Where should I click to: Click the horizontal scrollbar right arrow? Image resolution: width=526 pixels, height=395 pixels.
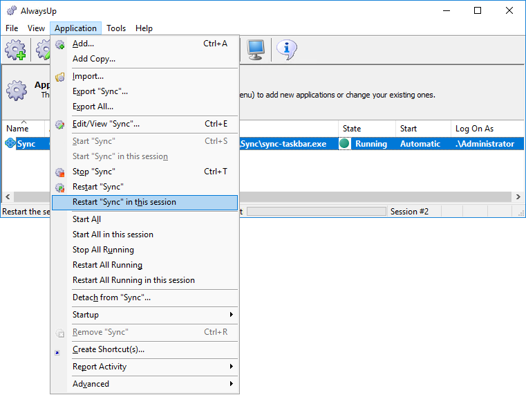coord(518,196)
